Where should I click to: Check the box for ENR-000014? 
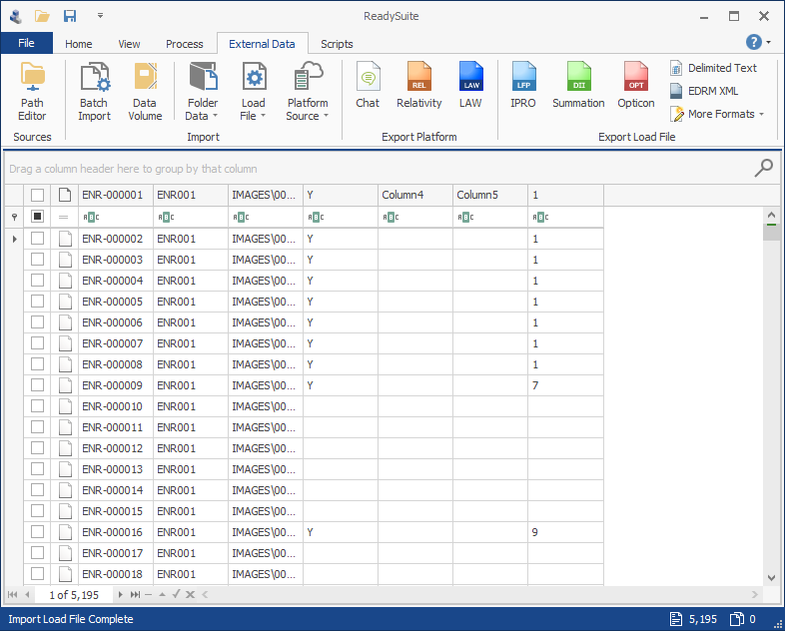[x=37, y=490]
